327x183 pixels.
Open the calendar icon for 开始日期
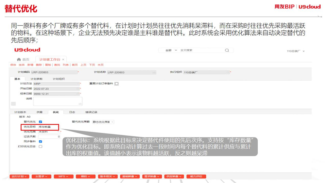[78, 89]
